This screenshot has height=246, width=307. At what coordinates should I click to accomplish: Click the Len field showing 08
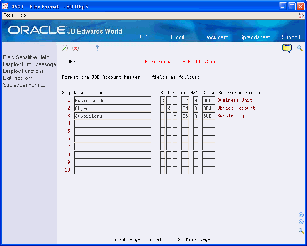coord(185,116)
